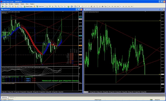Switch chart to Line Chart type
Image resolution: width=166 pixels, height=101 pixels.
point(53,6)
